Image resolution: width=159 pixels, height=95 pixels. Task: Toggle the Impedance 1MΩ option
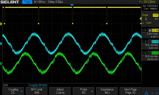pyautogui.click(x=107, y=91)
